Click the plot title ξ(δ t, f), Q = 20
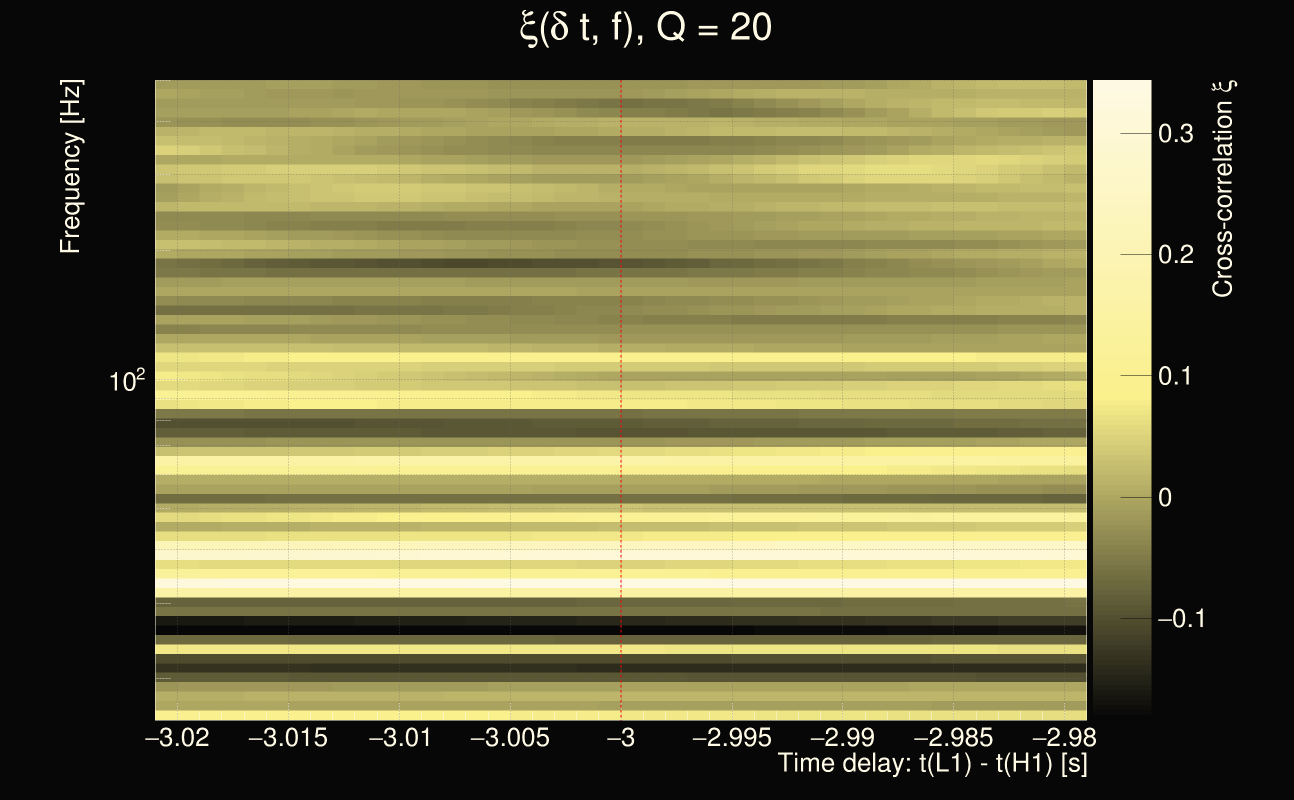Screen dimensions: 1294x800 click(646, 27)
